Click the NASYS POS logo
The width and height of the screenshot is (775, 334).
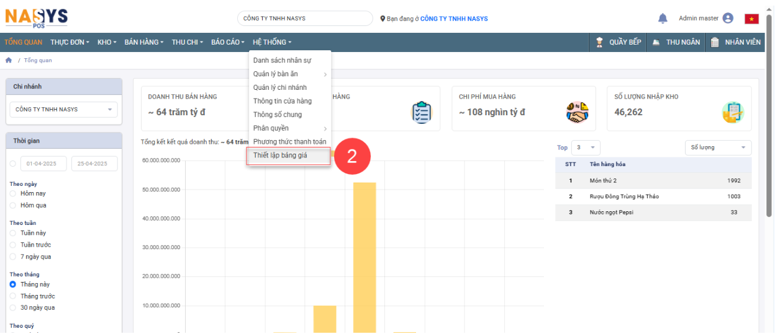coord(36,17)
